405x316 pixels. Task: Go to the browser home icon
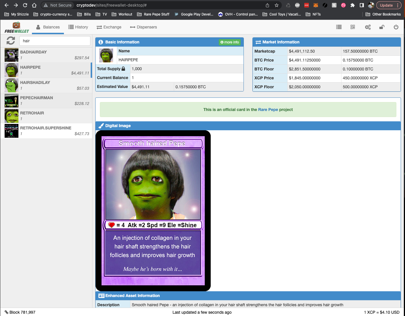tap(34, 5)
